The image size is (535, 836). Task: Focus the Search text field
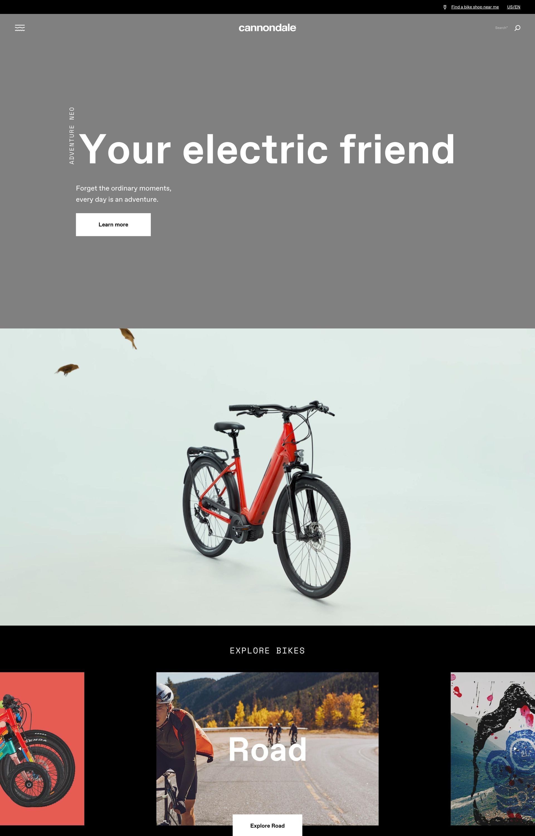[501, 28]
